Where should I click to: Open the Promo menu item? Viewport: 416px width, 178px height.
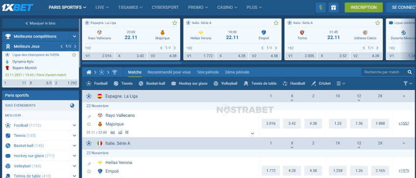pyautogui.click(x=198, y=7)
